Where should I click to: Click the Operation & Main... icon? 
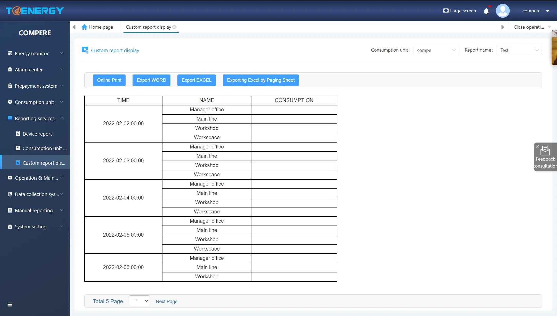[x=10, y=178]
